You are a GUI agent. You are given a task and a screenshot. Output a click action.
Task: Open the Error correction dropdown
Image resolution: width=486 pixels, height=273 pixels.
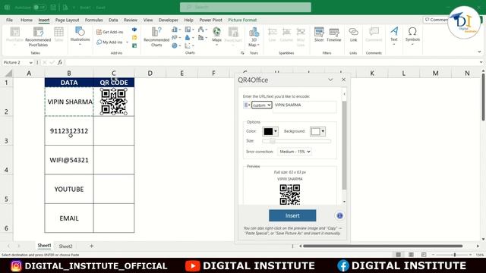click(294, 152)
